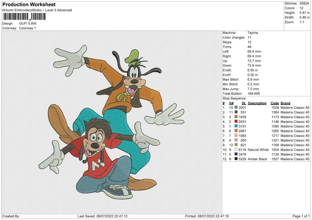Click the Max Jump value '7.0 mm'
Image resolution: width=312 pixels, height=220 pixels.
click(x=253, y=89)
